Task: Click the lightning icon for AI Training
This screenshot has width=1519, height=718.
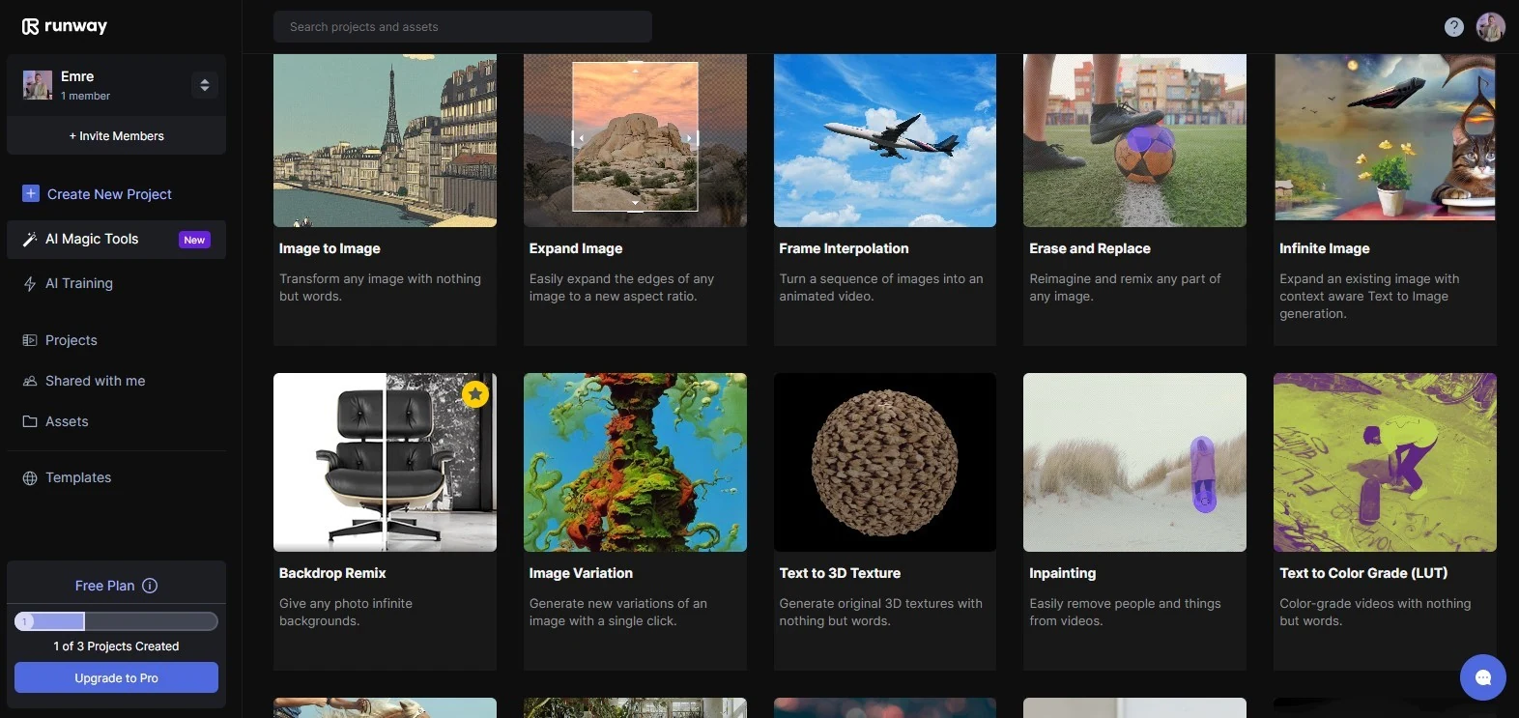Action: [x=30, y=283]
